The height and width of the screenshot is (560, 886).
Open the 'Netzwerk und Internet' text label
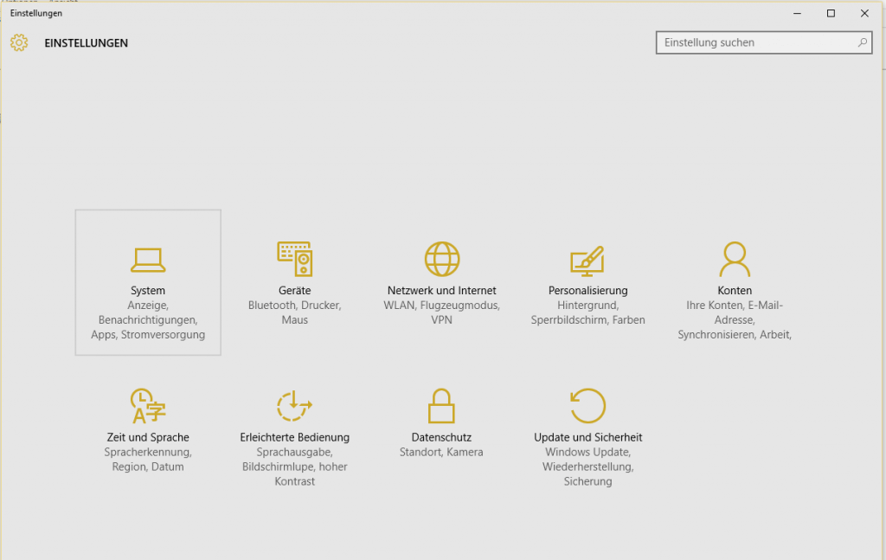pyautogui.click(x=442, y=291)
